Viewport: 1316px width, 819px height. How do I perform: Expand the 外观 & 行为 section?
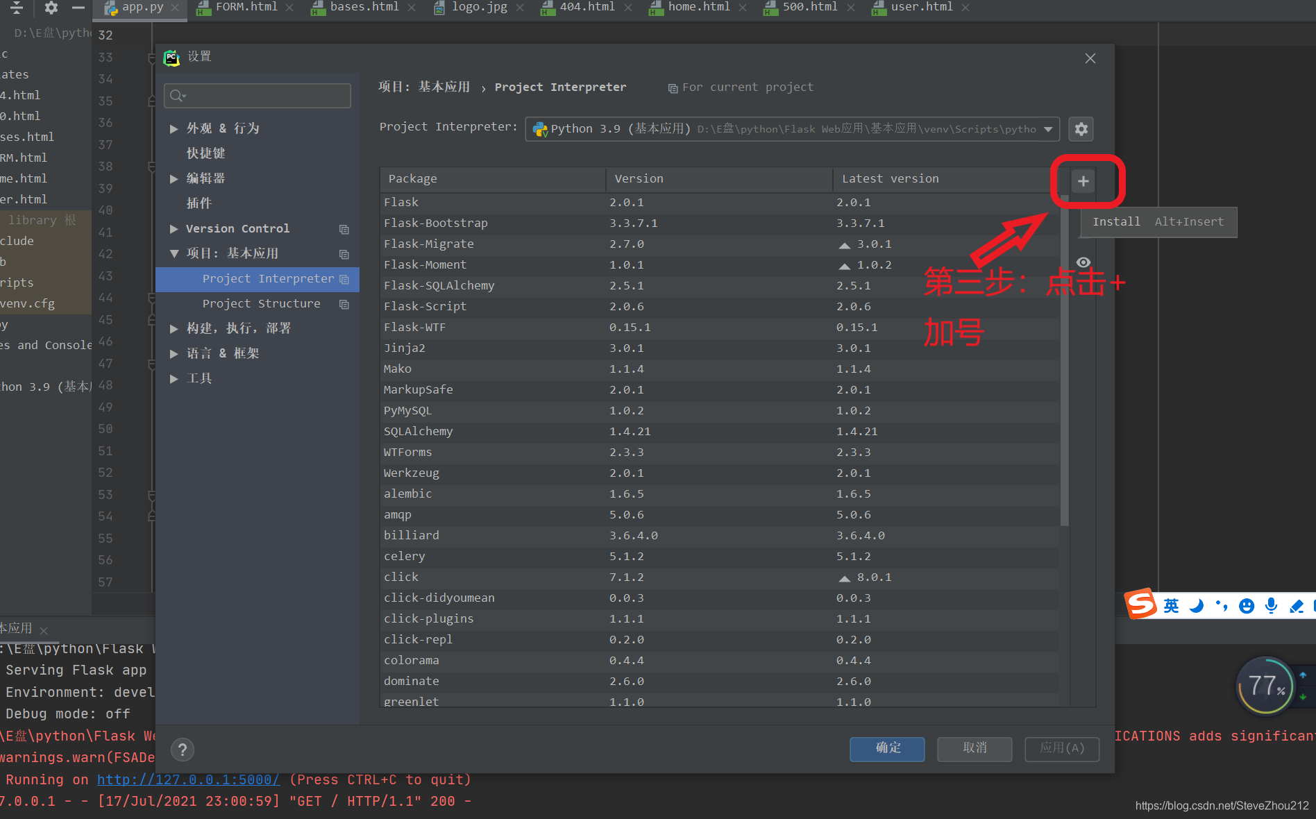tap(174, 128)
